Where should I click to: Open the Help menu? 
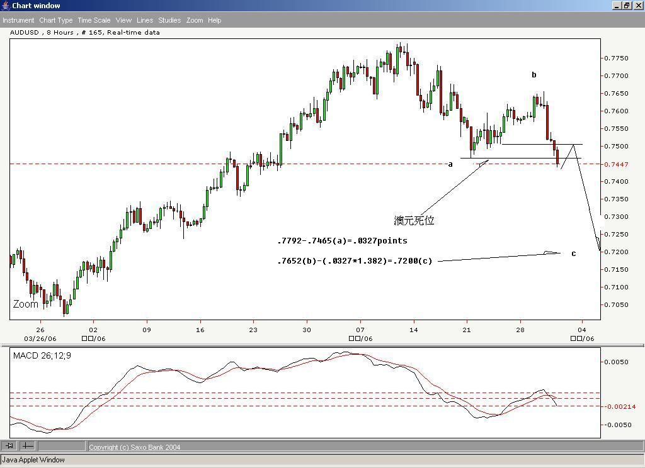pos(214,20)
